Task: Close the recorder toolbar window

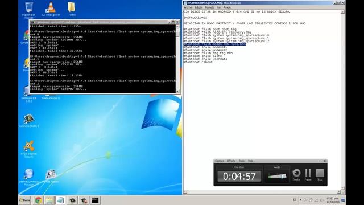Action: point(325,161)
